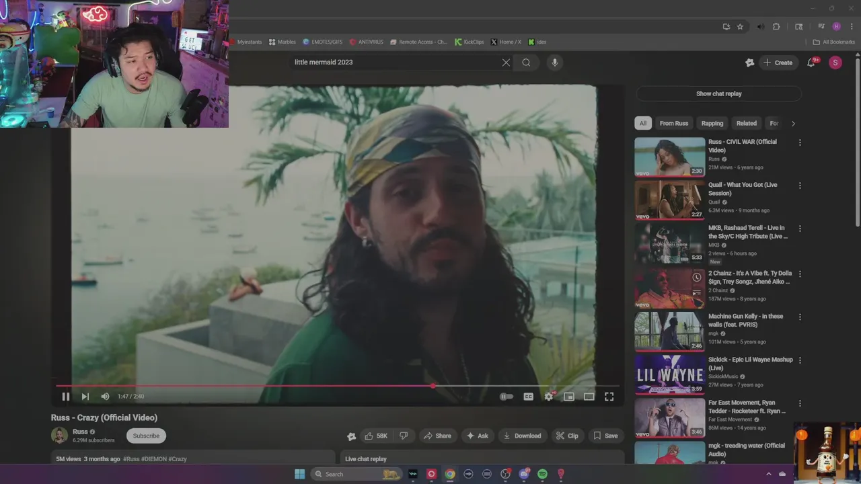Screen dimensions: 861x484
Task: Open options for 2 Chainz It's A Vibe
Action: click(x=800, y=274)
